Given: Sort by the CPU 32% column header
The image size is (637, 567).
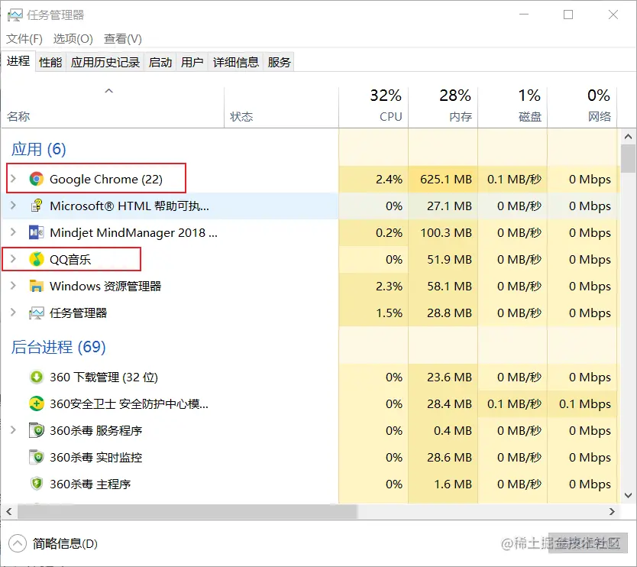Looking at the screenshot, I should tap(373, 107).
